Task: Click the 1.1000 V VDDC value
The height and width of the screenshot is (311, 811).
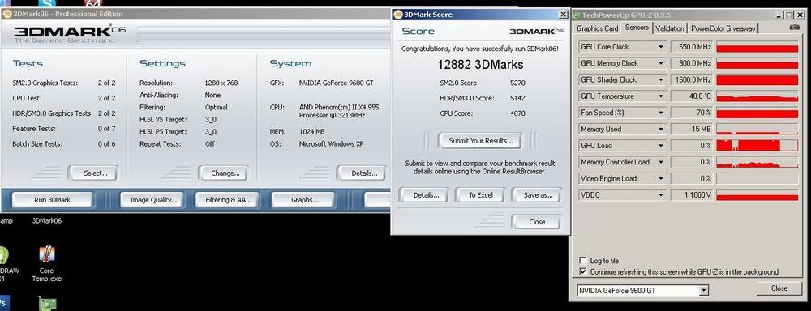Action: (692, 195)
